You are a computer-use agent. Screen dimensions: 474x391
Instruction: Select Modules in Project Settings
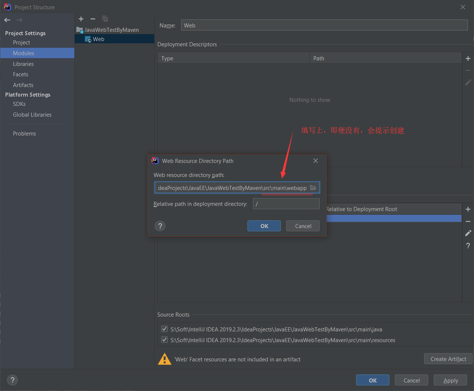coord(37,53)
